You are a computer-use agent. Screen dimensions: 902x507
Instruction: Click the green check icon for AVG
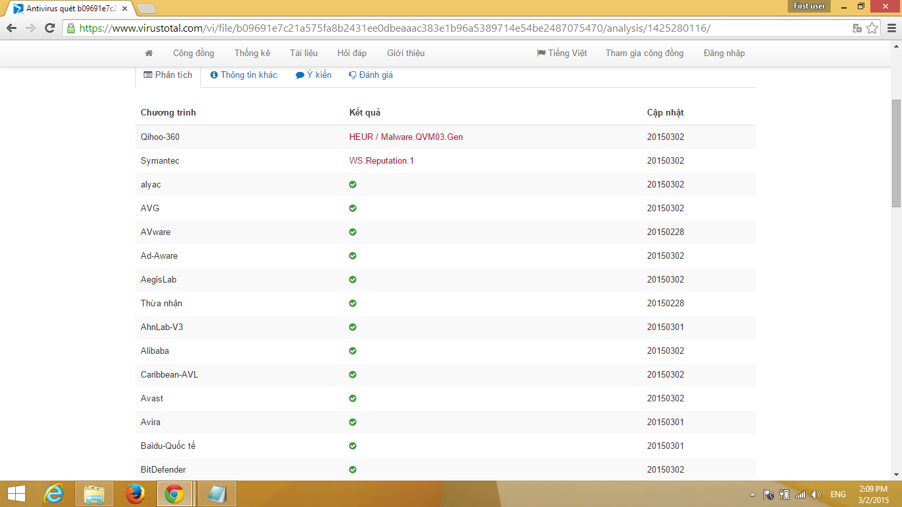click(x=353, y=208)
